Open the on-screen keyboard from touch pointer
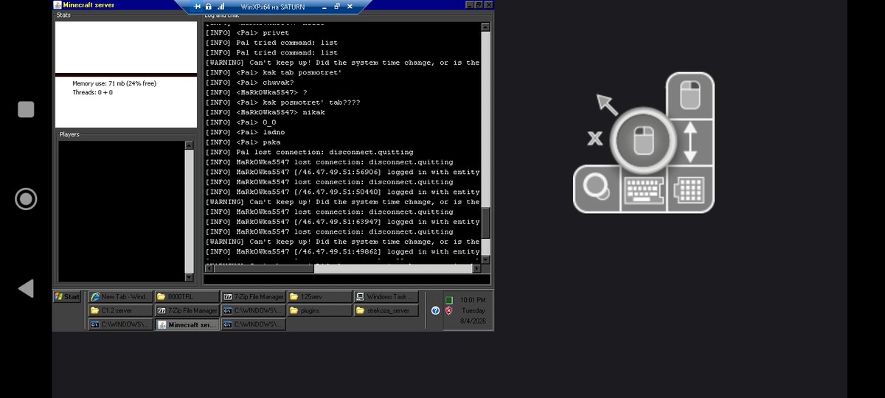The image size is (885, 398). pyautogui.click(x=644, y=190)
